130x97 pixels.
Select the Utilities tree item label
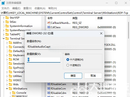click(17, 76)
